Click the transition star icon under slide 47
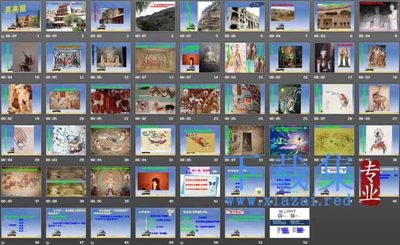This screenshot has width=400, height=245. pos(47,243)
